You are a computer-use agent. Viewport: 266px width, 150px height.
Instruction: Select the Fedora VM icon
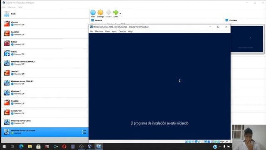coord(7,53)
